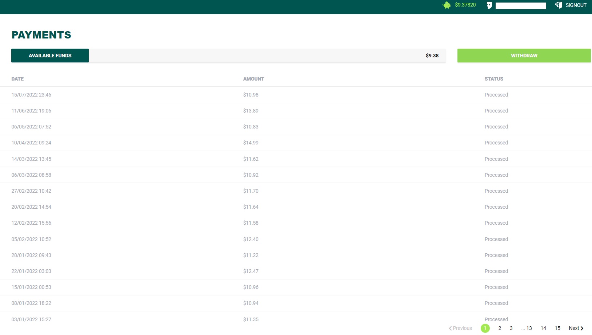Screen dimensions: 592x335
Task: Click the SIGNOUT link
Action: click(576, 5)
